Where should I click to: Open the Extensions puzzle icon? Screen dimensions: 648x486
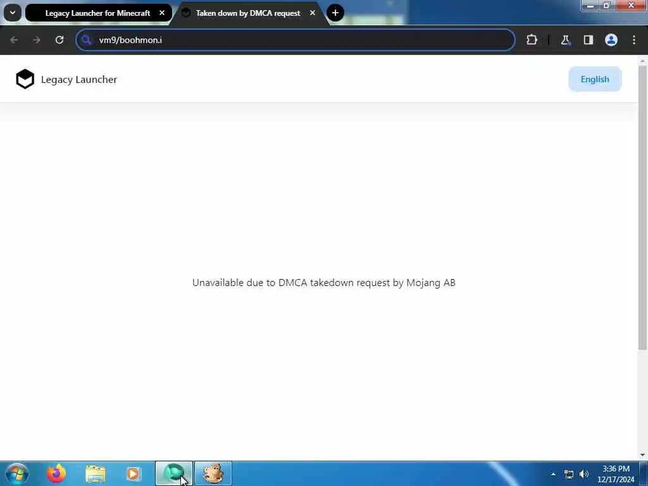(532, 40)
